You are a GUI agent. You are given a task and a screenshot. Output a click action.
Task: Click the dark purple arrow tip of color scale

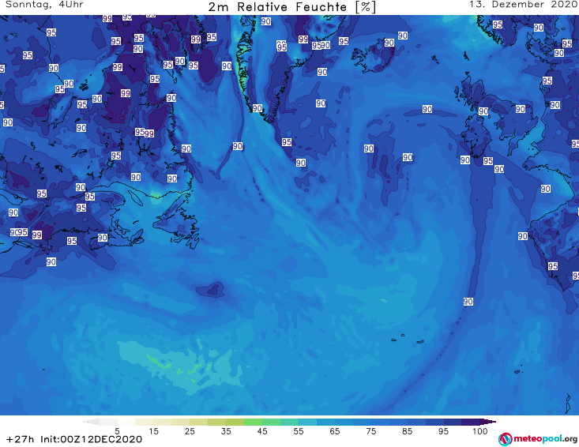coord(488,422)
